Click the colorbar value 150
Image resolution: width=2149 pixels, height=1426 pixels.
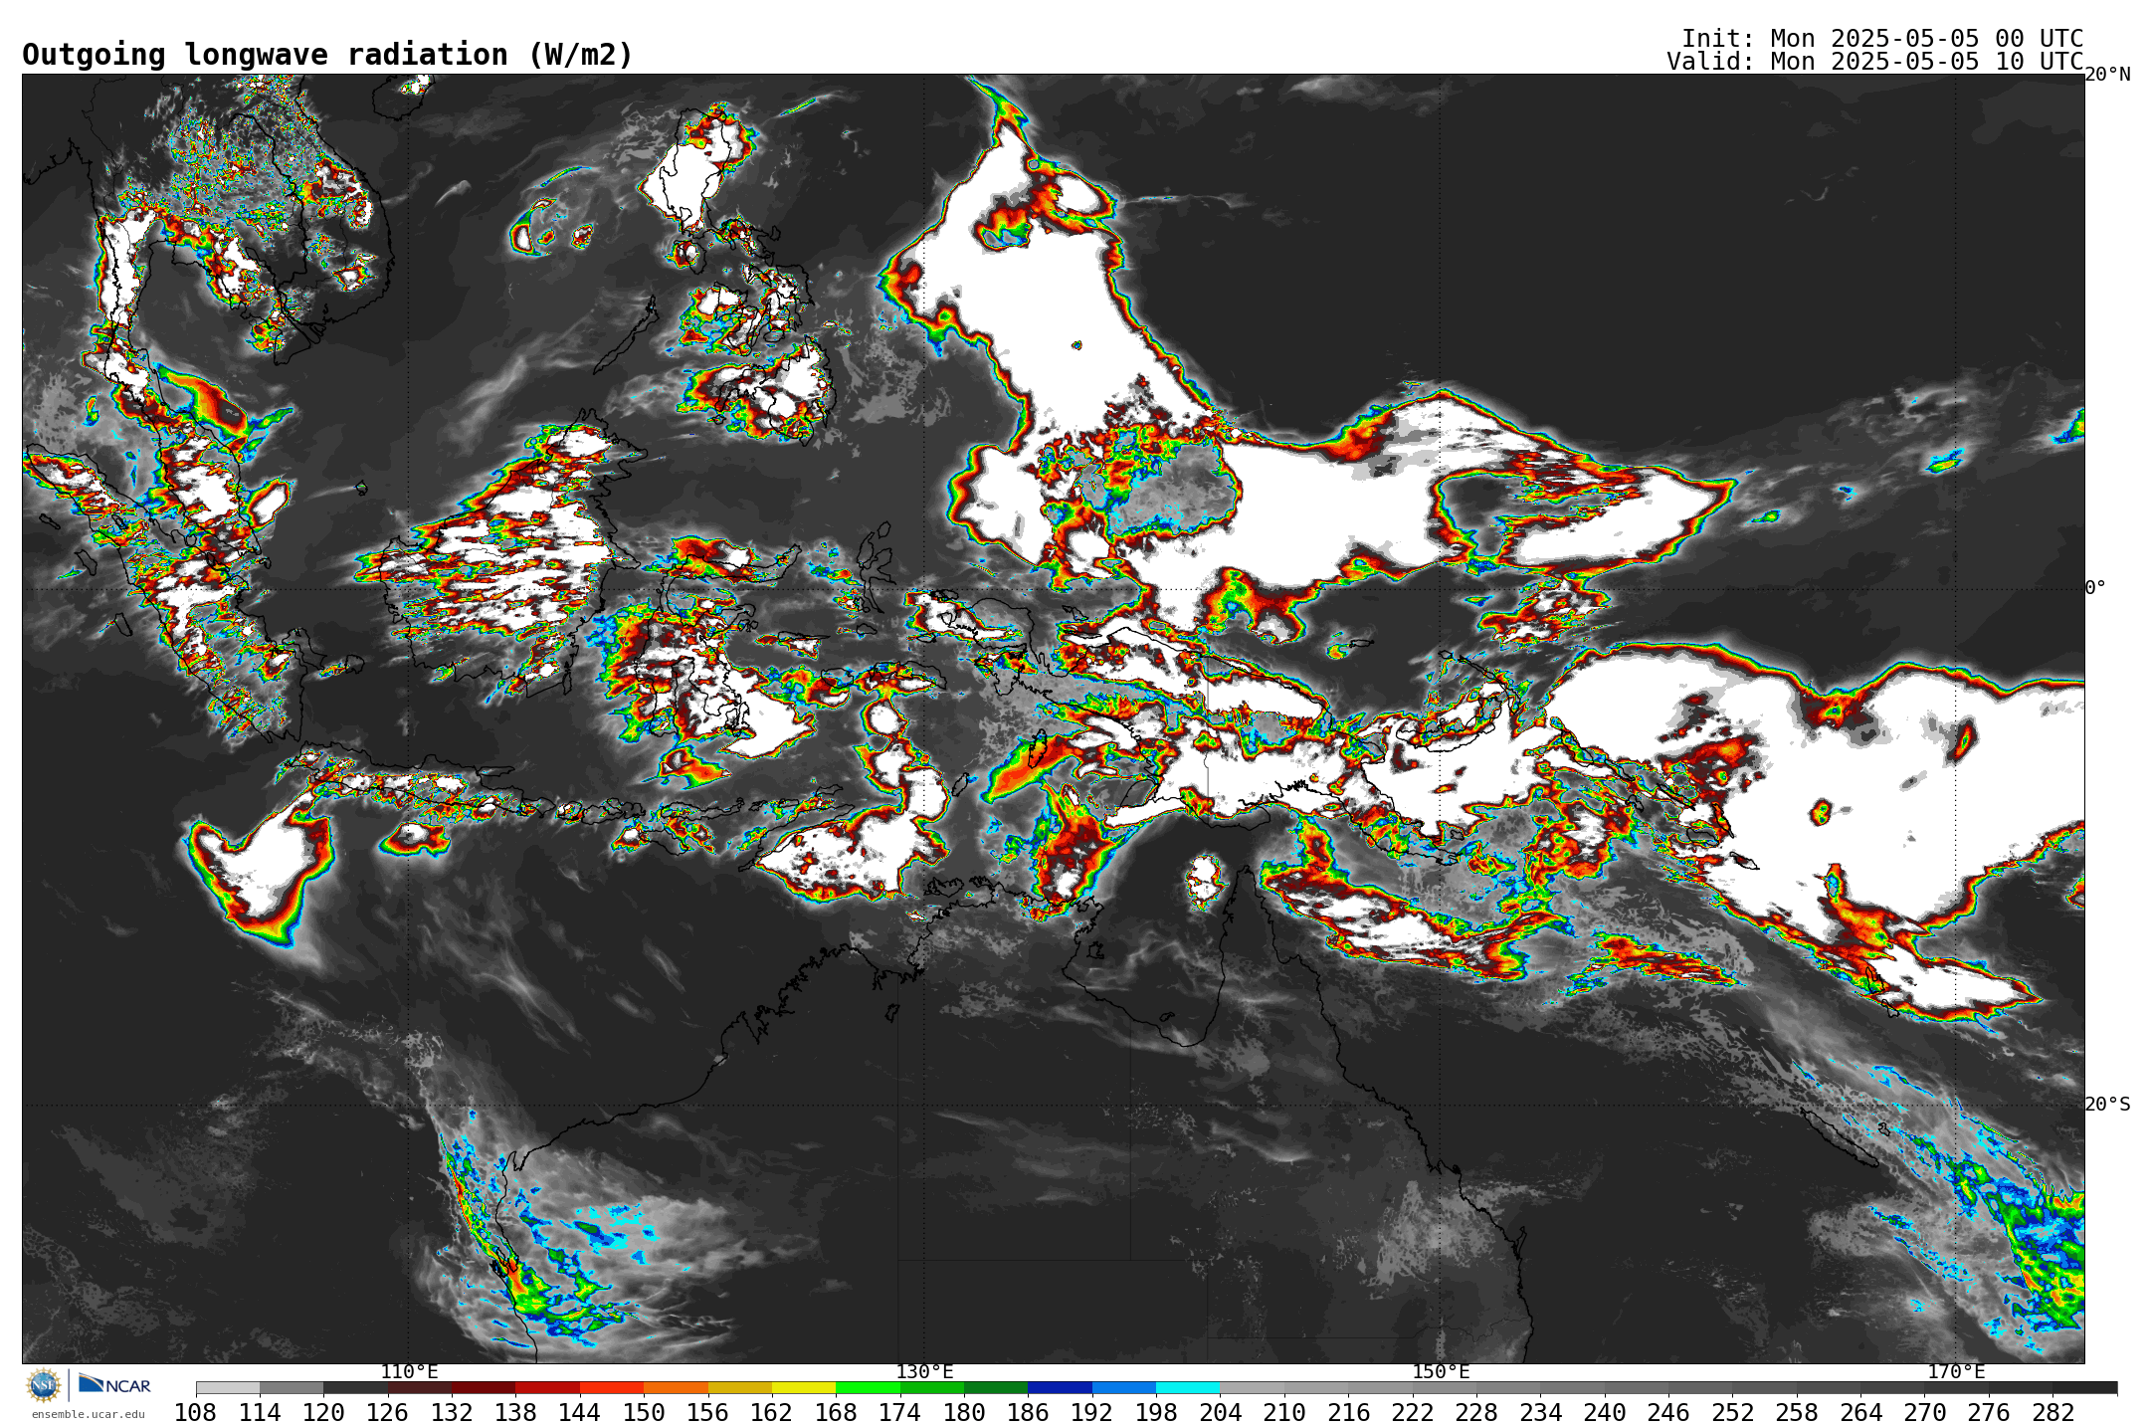[644, 1413]
